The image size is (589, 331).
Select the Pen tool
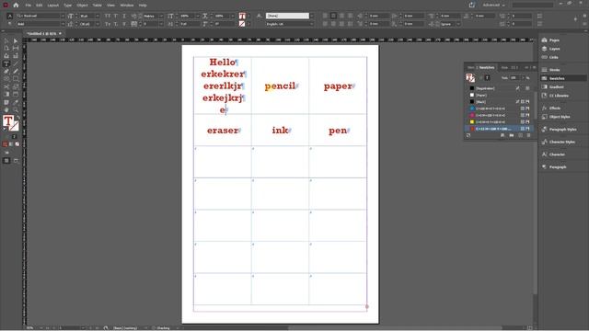[x=6, y=72]
